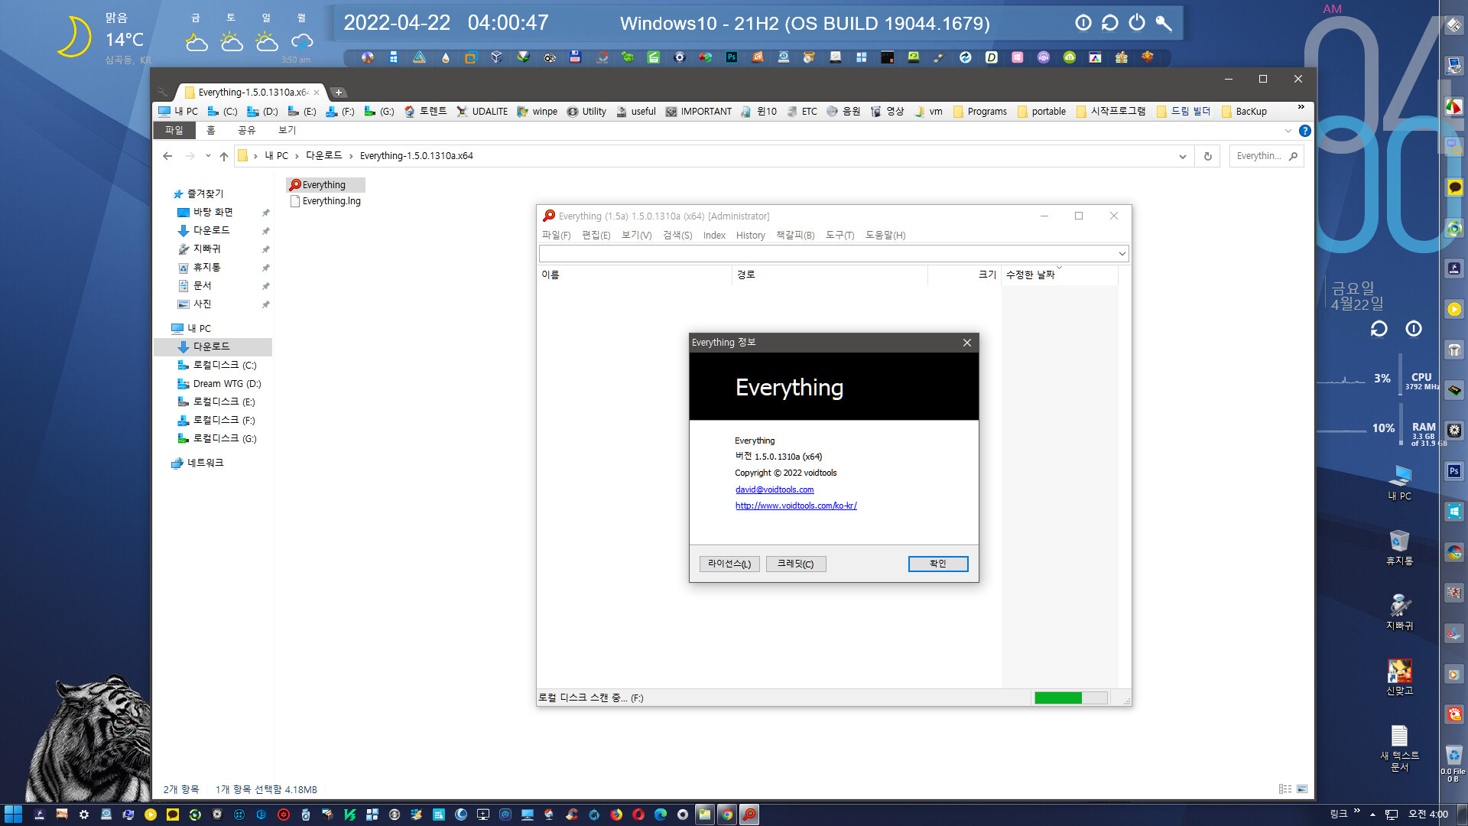Open the voidtools.com/ko-kr website link
Viewport: 1468px width, 826px height.
point(796,506)
